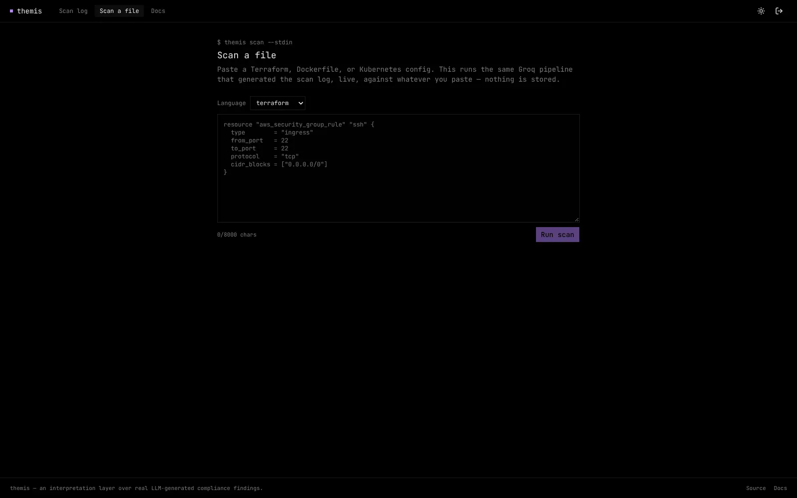Screen dimensions: 797x498
Task: Open Docs in the top navigation
Action: coord(158,11)
